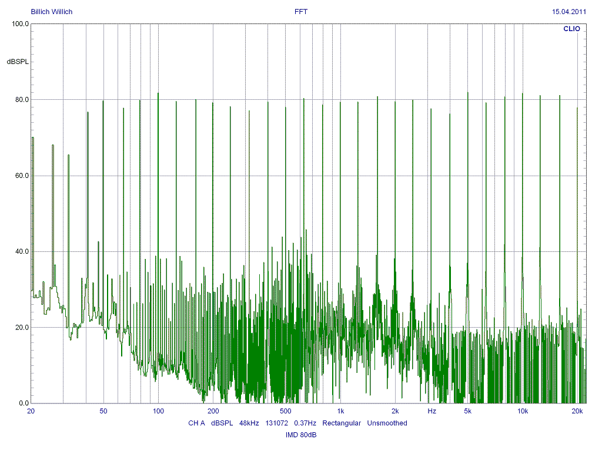Image resolution: width=602 pixels, height=451 pixels.
Task: Click the dBSPL label on the vertical axis
Action: click(x=18, y=62)
